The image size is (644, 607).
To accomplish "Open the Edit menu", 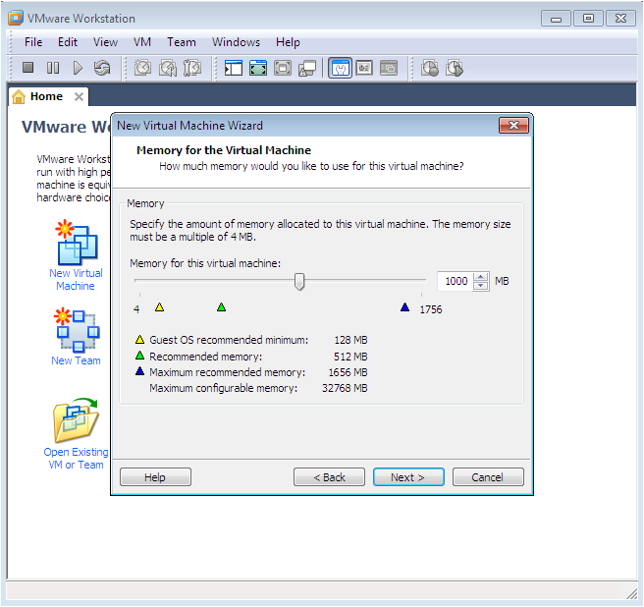I will coord(68,42).
